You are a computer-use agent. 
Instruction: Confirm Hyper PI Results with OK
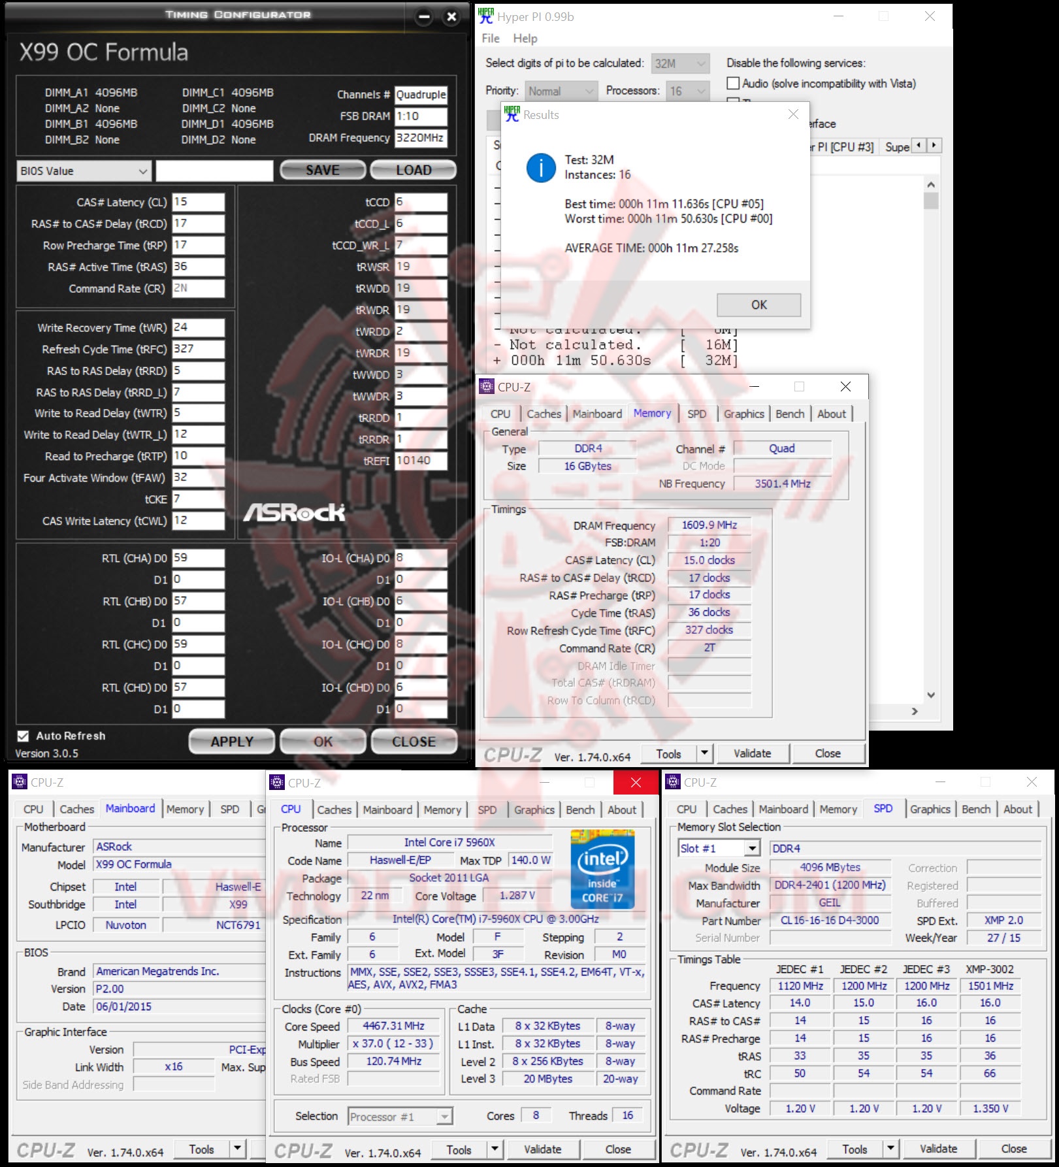point(759,305)
